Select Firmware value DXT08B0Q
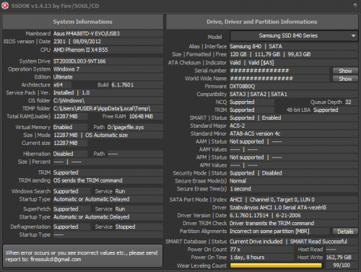Image resolution: width=361 pixels, height=272 pixels. point(242,87)
